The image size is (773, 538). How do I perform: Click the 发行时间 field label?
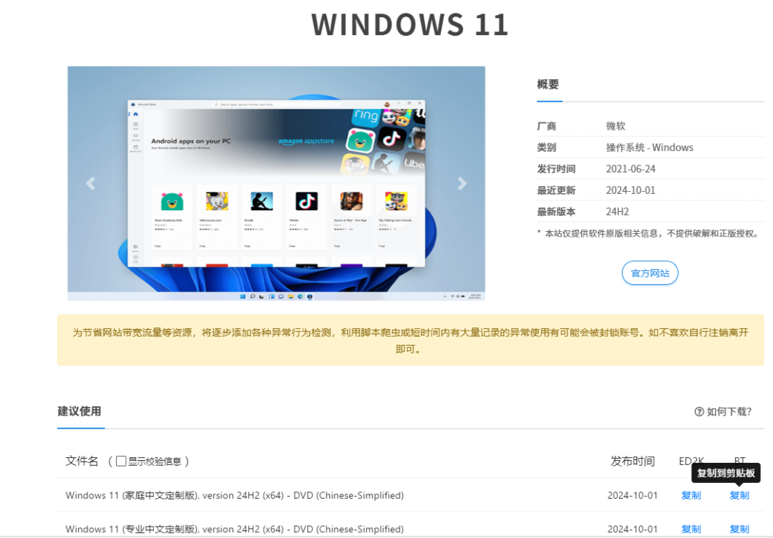556,169
